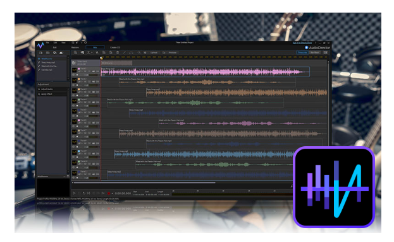This screenshot has height=242, width=394.
Task: Click the first mix toolbar icon
Action: pos(75,52)
